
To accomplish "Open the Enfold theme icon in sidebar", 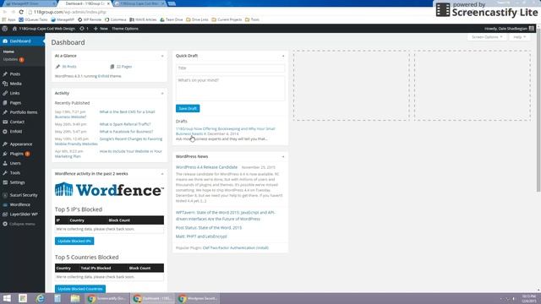I will pos(5,132).
